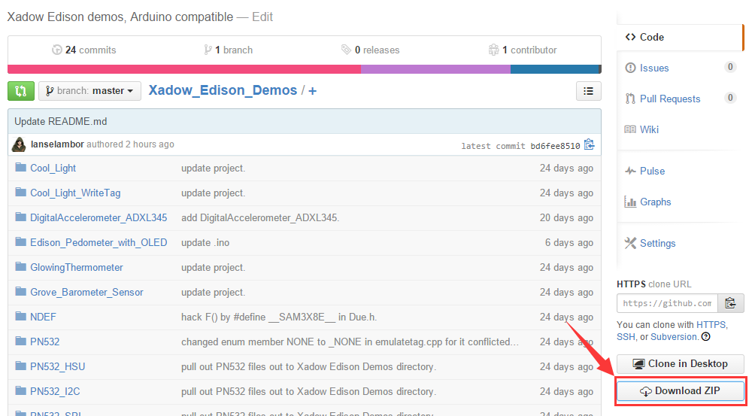This screenshot has width=755, height=416.
Task: Open the branch: master dropdown
Action: pyautogui.click(x=89, y=91)
